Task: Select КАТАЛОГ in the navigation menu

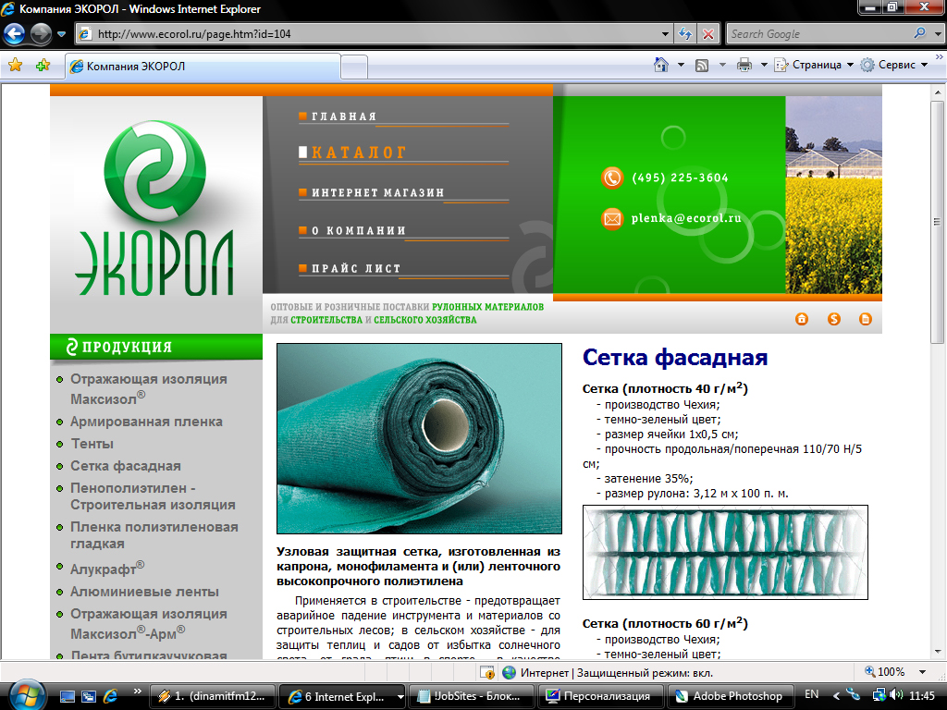Action: (x=360, y=153)
